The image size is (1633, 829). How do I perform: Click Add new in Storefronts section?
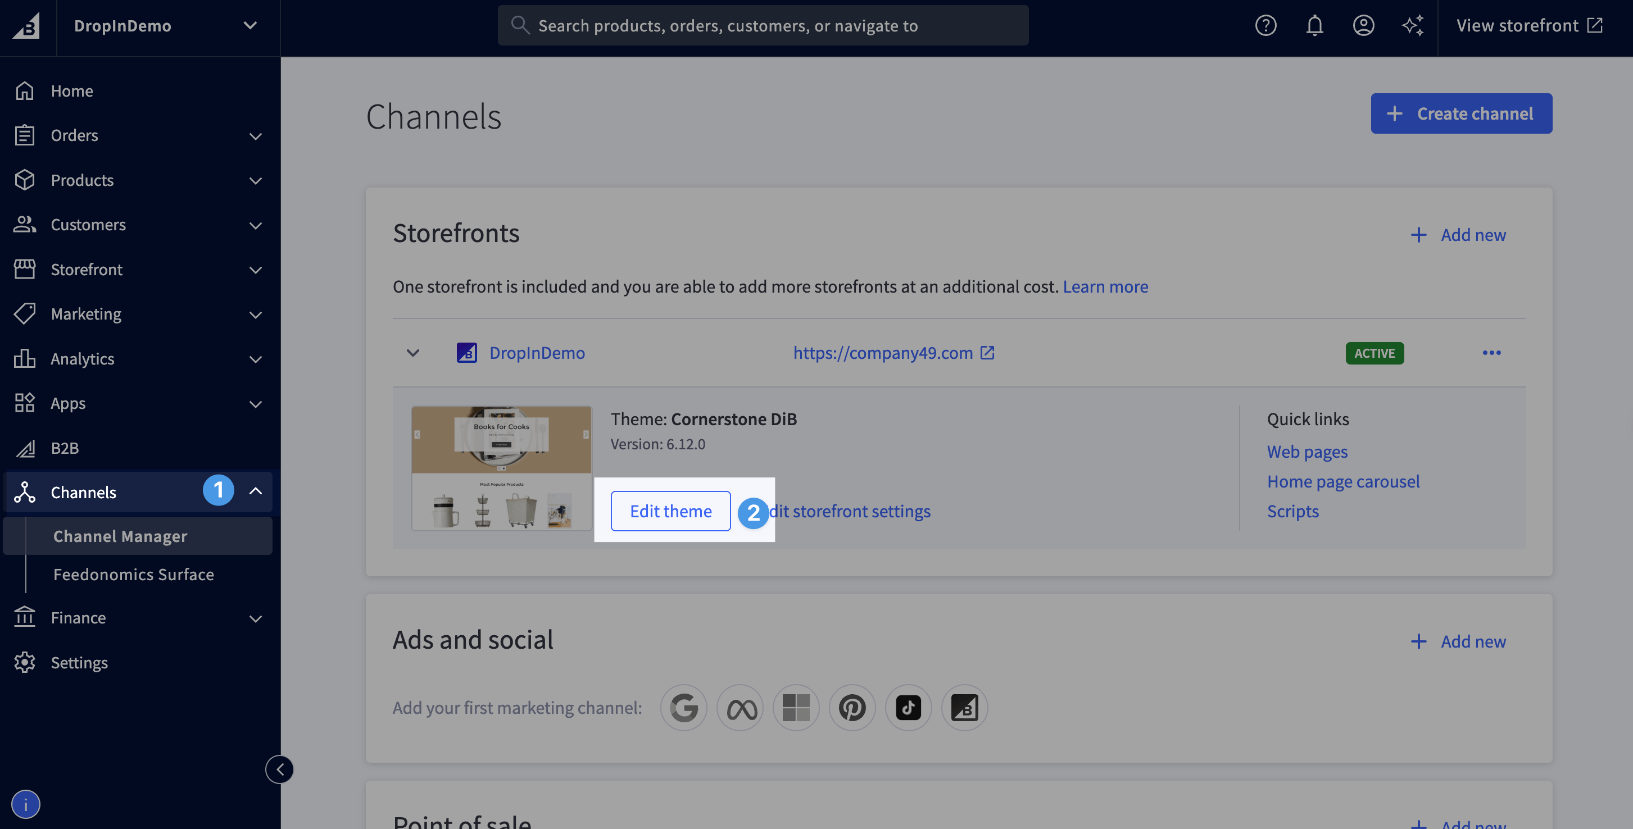click(1459, 235)
